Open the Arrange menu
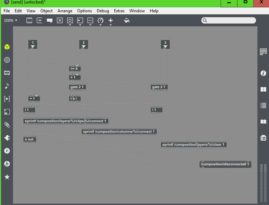Viewport: 269px width, 205px height. pos(65,11)
